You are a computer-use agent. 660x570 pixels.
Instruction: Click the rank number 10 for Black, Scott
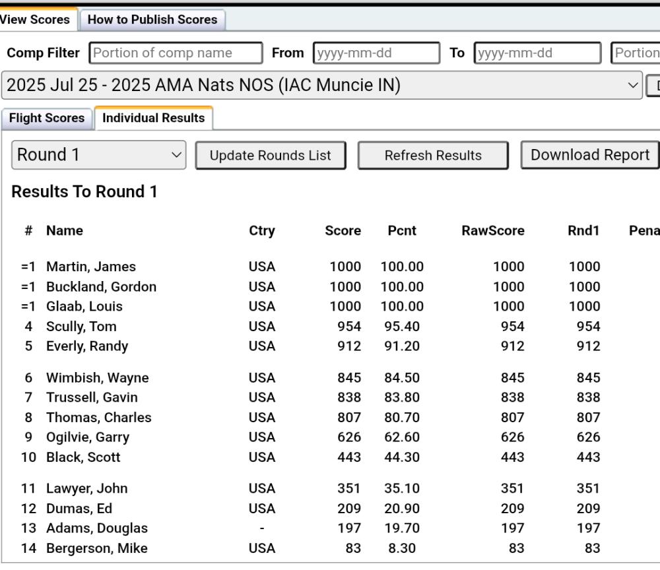(28, 457)
